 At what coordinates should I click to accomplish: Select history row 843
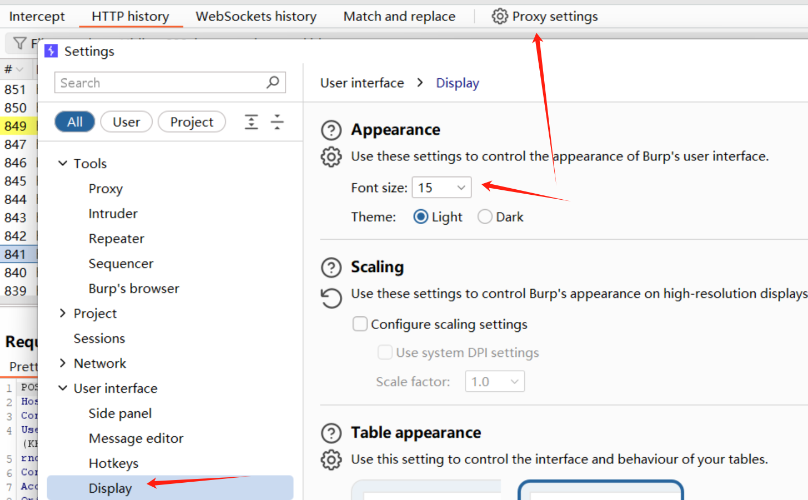click(x=18, y=218)
